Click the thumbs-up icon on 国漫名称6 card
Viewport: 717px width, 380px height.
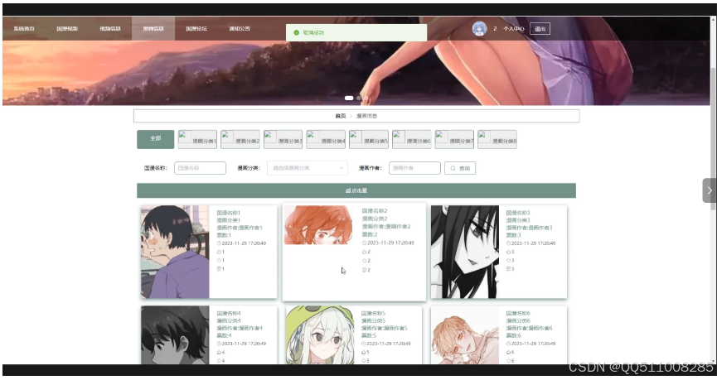coord(508,353)
